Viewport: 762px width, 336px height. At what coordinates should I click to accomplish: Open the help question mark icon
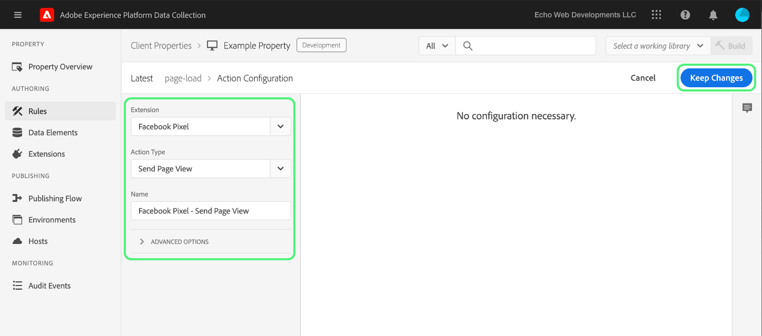[685, 15]
